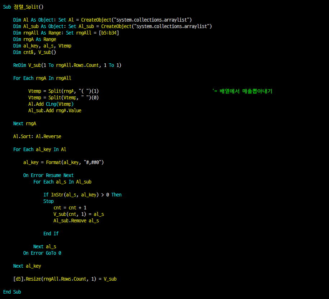Viewport: 329px width, 299px height.
Task: Click the line 'Next rngA'
Action: 24,124
